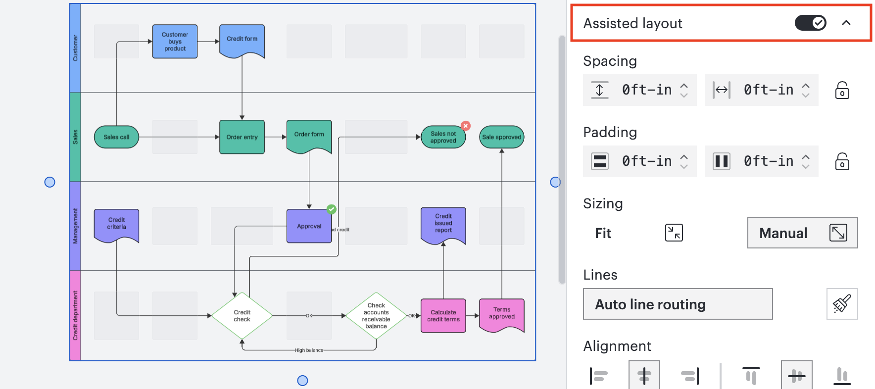This screenshot has height=389, width=875.
Task: Select the Approval process shape
Action: point(309,226)
